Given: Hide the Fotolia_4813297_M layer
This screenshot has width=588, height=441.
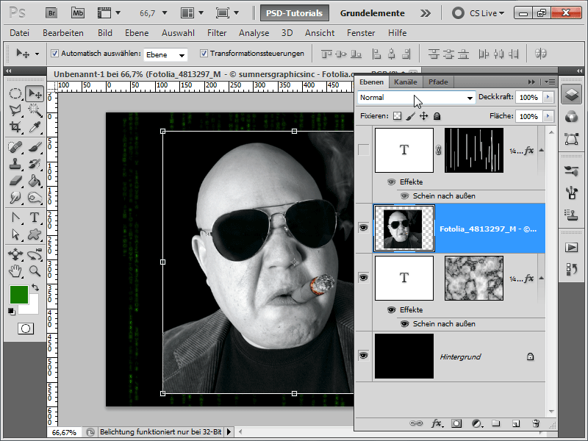Looking at the screenshot, I should click(x=363, y=228).
